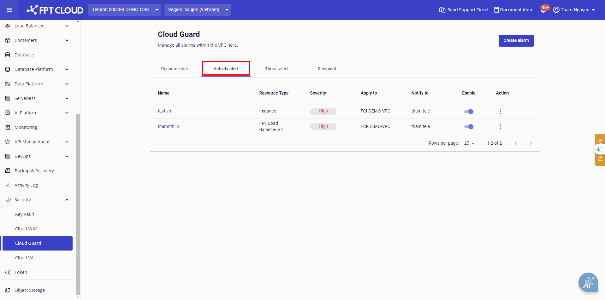The height and width of the screenshot is (300, 605).
Task: Switch to the Activity alert tab
Action: pyautogui.click(x=226, y=69)
